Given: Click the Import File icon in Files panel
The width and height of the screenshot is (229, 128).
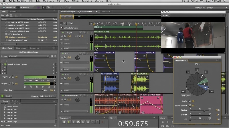Looking at the screenshot, I should coord(7,15).
